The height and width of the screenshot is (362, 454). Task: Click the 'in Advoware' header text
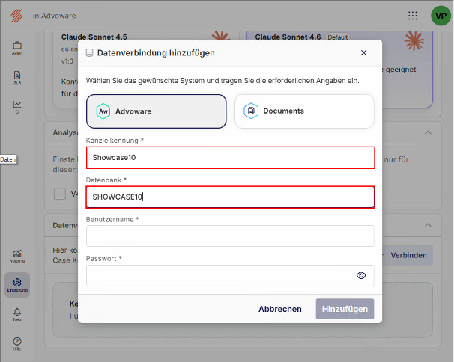[x=55, y=16]
